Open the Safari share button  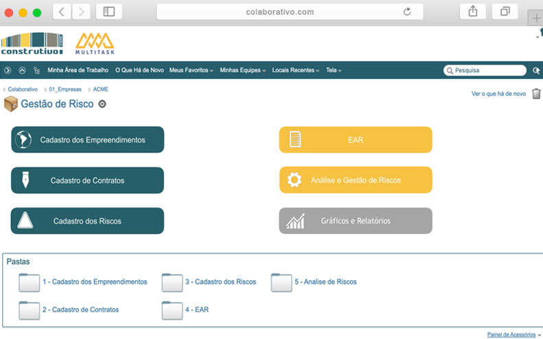(473, 12)
